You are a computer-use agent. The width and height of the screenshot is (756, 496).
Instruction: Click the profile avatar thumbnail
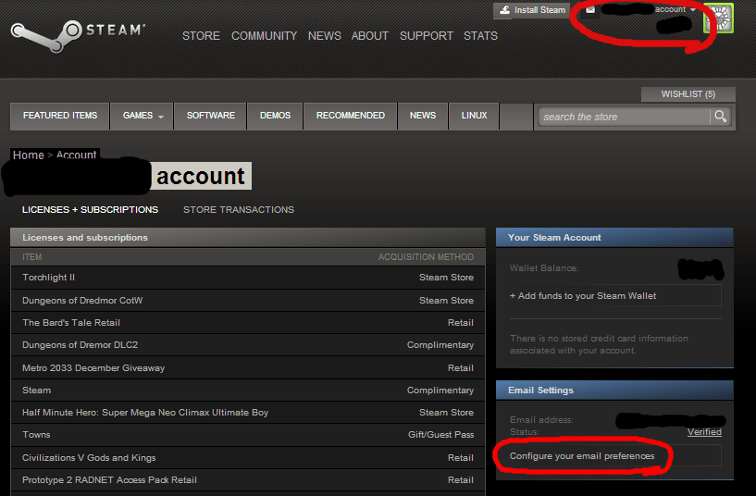[x=718, y=19]
